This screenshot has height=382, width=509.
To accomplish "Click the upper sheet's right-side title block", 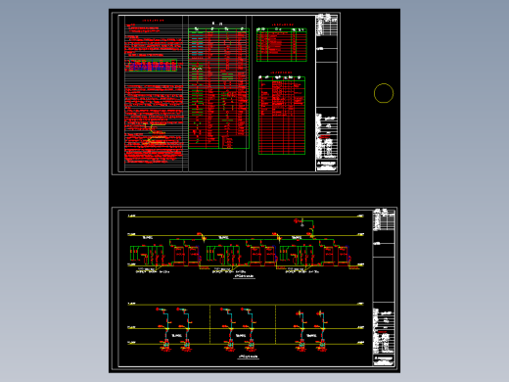I will 327,93.
